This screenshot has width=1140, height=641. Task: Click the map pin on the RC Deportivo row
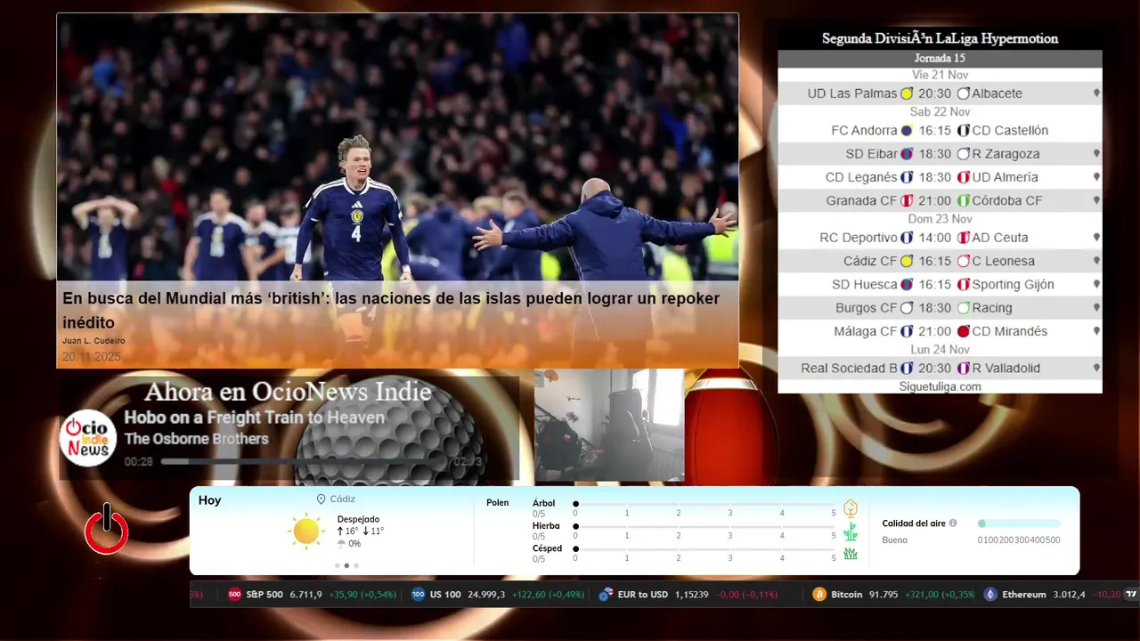coord(1096,238)
